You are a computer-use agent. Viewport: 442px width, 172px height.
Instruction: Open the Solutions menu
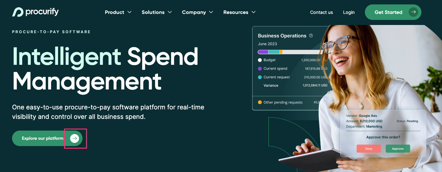click(x=157, y=12)
